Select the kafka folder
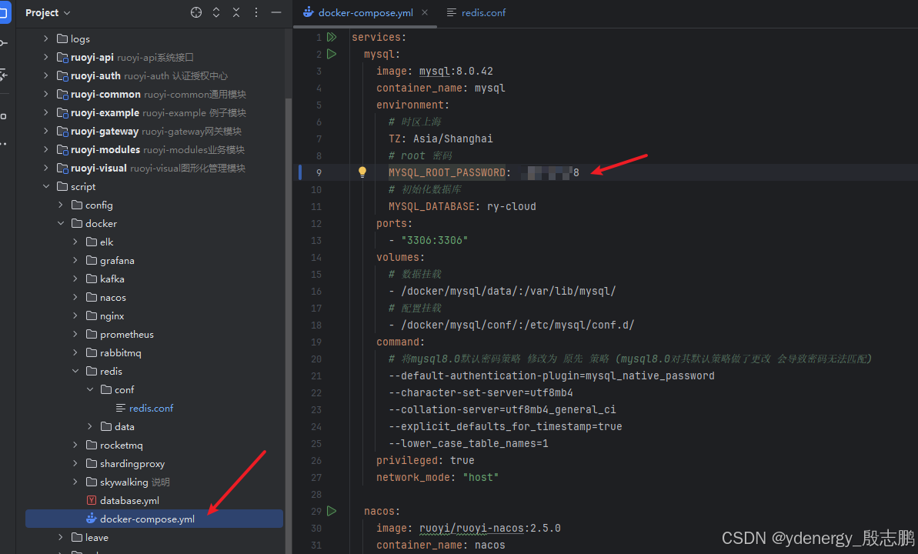918x554 pixels. (105, 279)
